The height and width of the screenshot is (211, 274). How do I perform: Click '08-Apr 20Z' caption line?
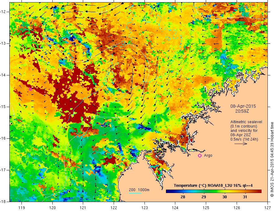pyautogui.click(x=241, y=135)
